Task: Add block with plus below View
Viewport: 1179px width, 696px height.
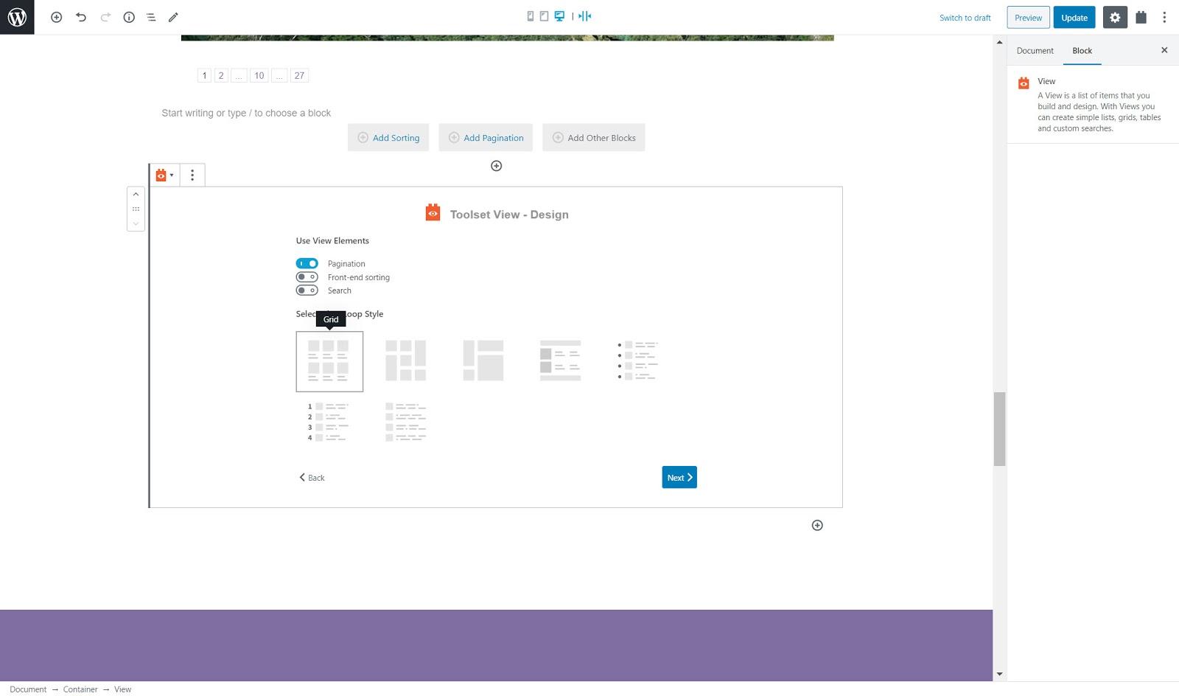Action: [x=817, y=526]
